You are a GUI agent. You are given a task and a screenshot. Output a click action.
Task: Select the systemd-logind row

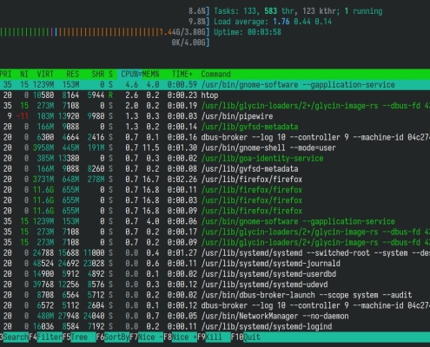[x=215, y=327]
